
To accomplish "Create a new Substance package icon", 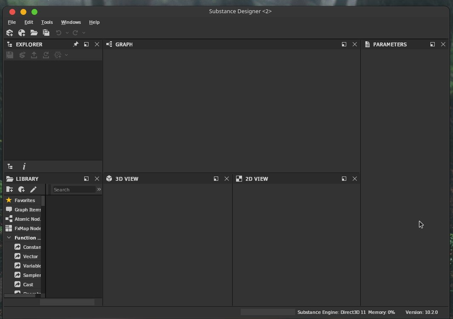I will click(x=9, y=33).
